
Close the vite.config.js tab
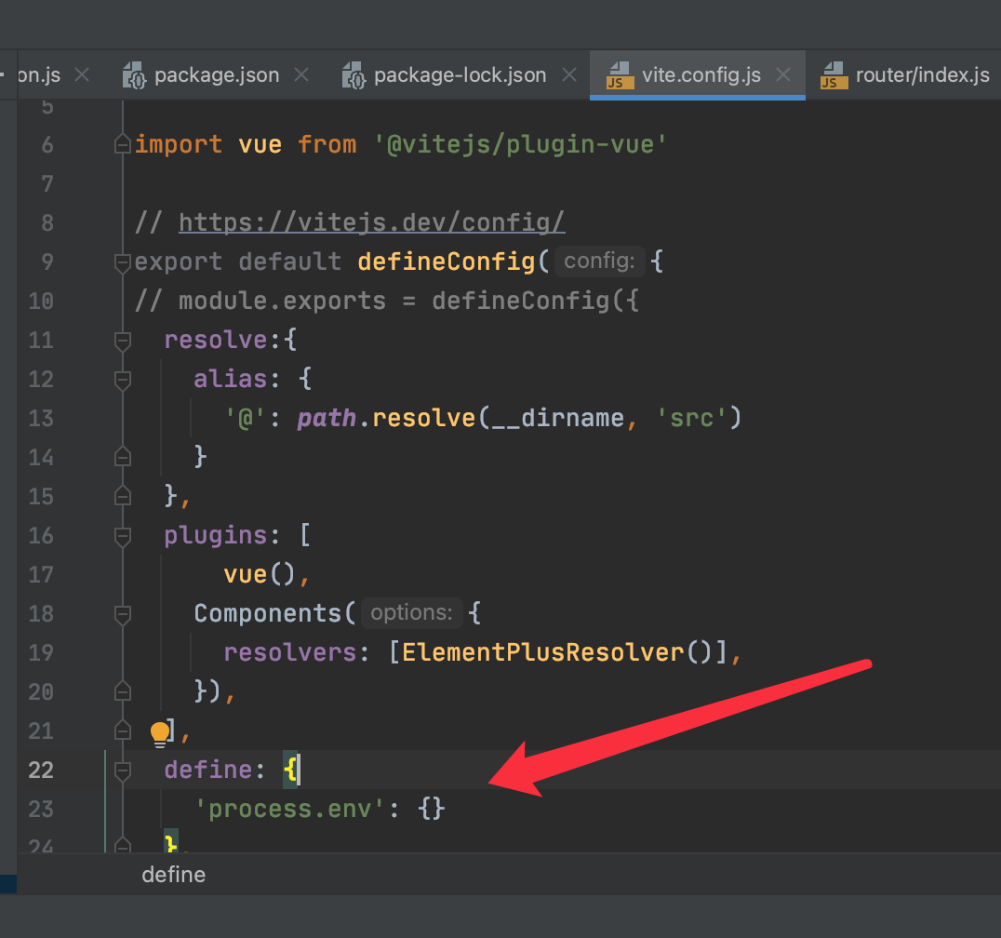point(781,74)
